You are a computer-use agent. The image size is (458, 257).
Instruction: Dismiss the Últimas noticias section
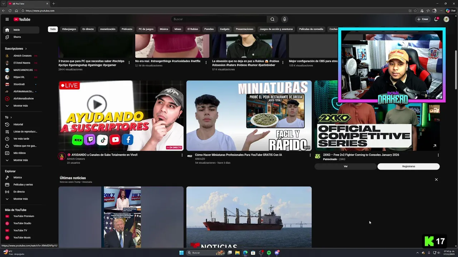tap(436, 180)
